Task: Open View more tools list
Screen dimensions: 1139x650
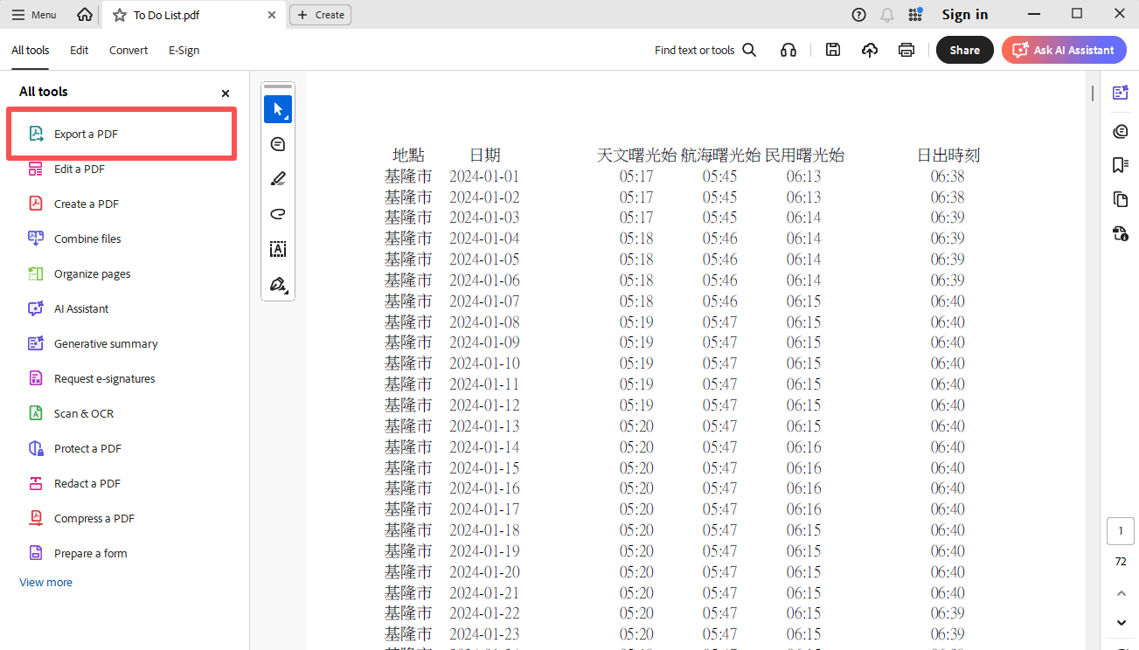Action: click(45, 582)
